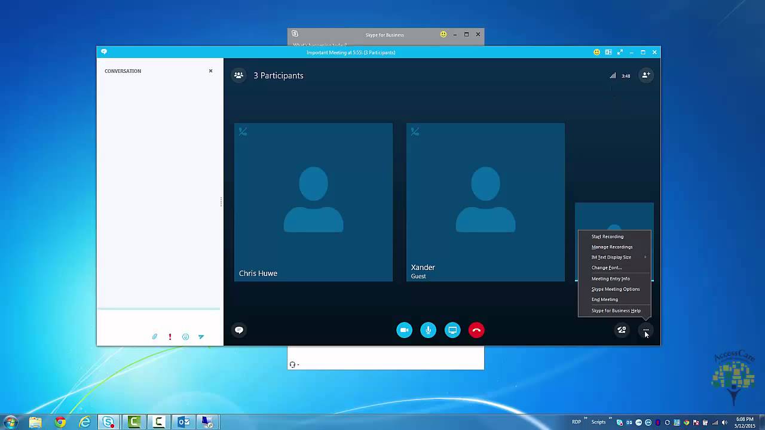765x430 pixels.
Task: Set high importance exclamation icon
Action: point(170,337)
